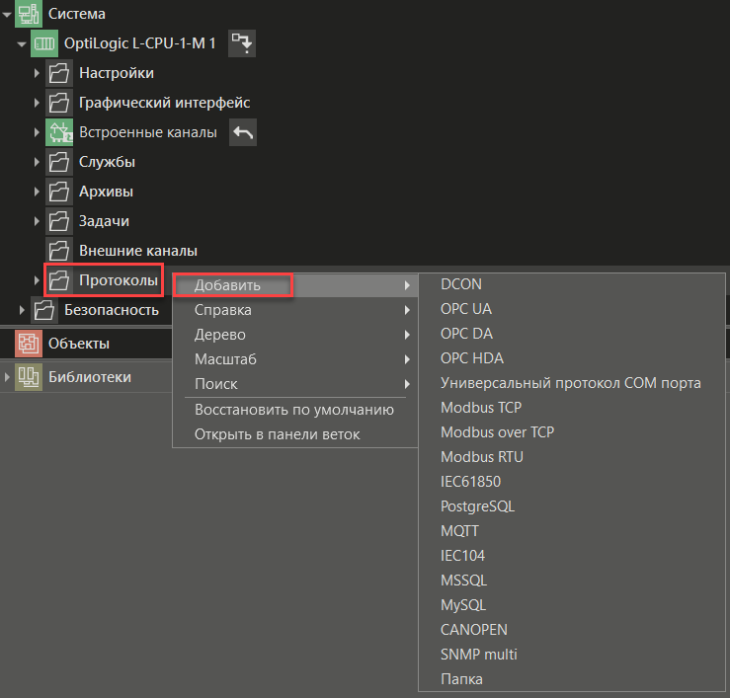Select the Внешние каналы tree label
The height and width of the screenshot is (698, 730).
coord(138,251)
